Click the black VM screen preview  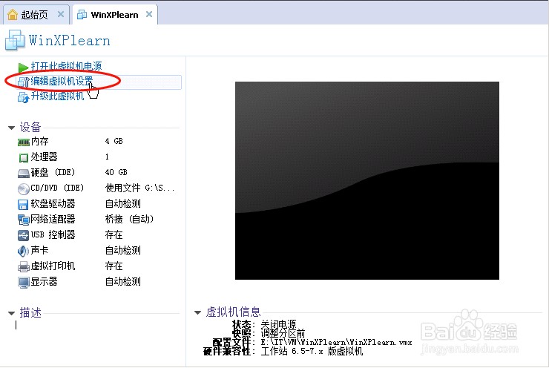pos(367,181)
